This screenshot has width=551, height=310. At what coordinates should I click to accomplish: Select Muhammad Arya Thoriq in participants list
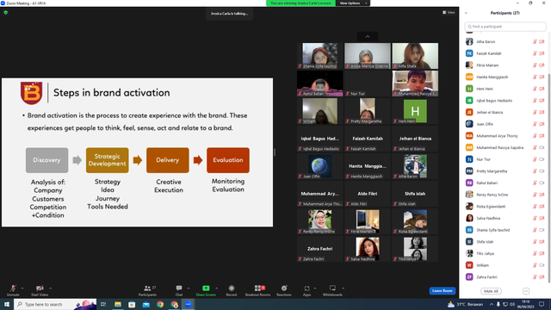pyautogui.click(x=505, y=136)
